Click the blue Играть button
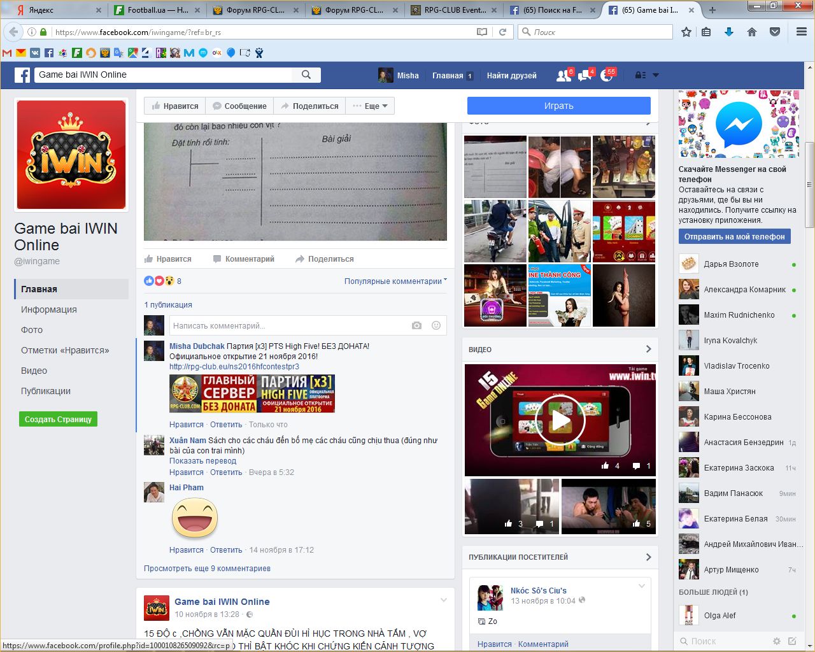This screenshot has width=815, height=652. [x=558, y=106]
